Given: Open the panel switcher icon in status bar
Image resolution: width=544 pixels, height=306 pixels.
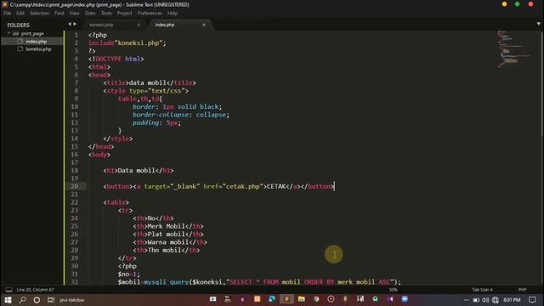Looking at the screenshot, I should coord(8,290).
